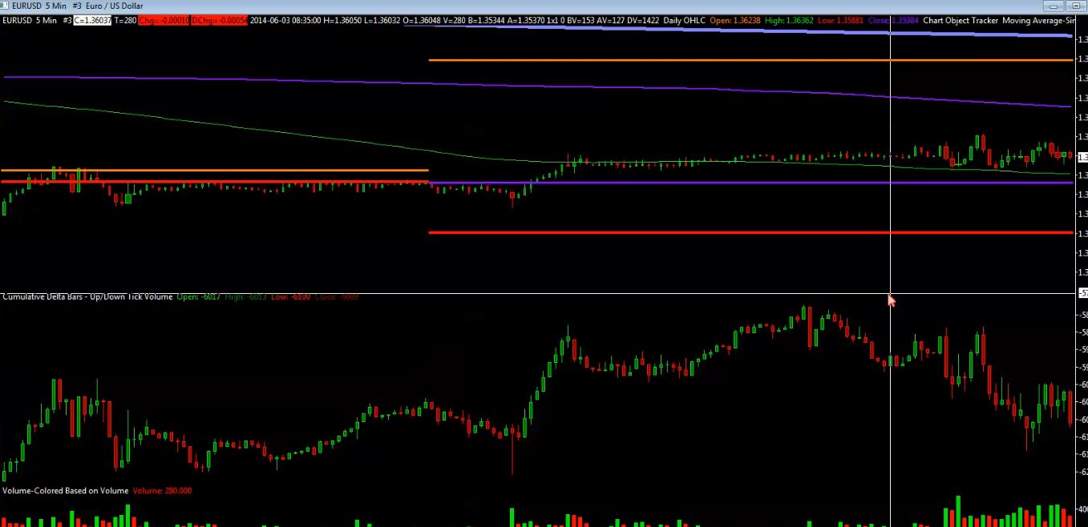
Task: Click the 'DV=1422' value in header
Action: 643,20
